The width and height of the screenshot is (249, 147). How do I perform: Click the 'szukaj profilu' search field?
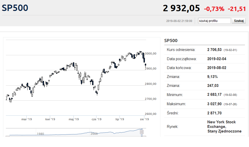coord(214,21)
